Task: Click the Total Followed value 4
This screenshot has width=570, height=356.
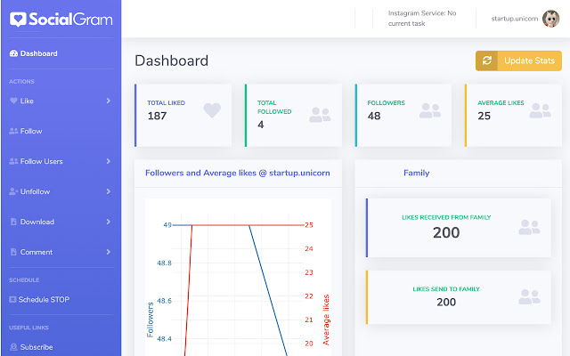Action: (x=261, y=125)
